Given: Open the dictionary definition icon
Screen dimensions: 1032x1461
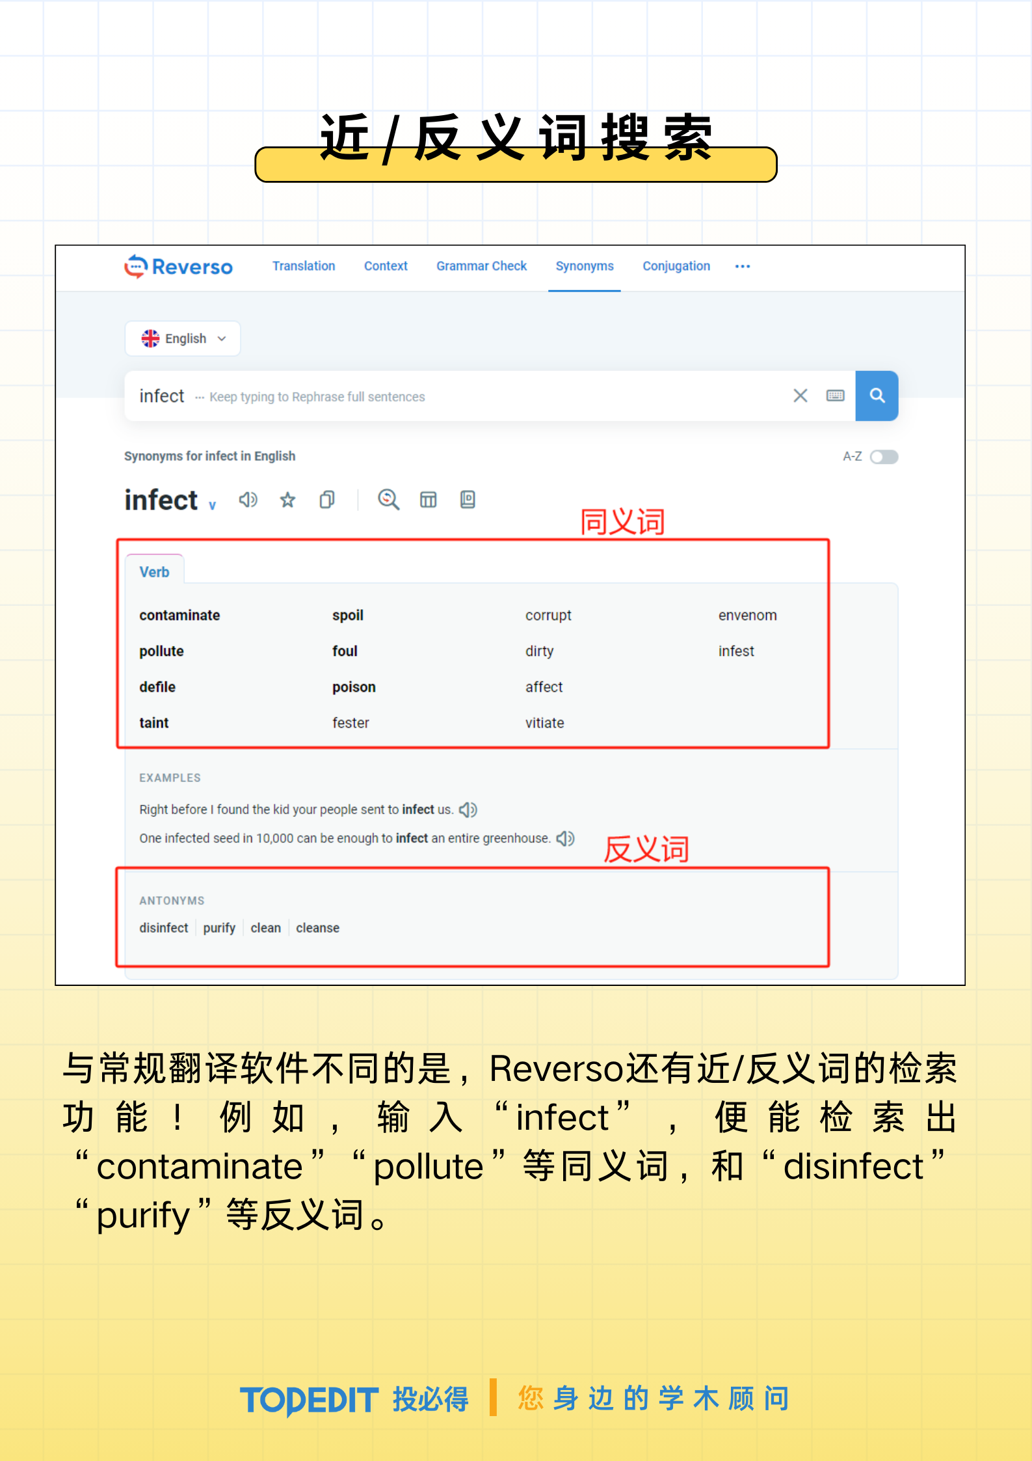Looking at the screenshot, I should pyautogui.click(x=468, y=500).
